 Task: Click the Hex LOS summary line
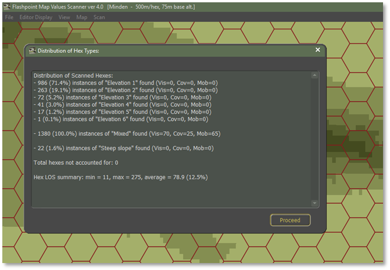click(120, 177)
